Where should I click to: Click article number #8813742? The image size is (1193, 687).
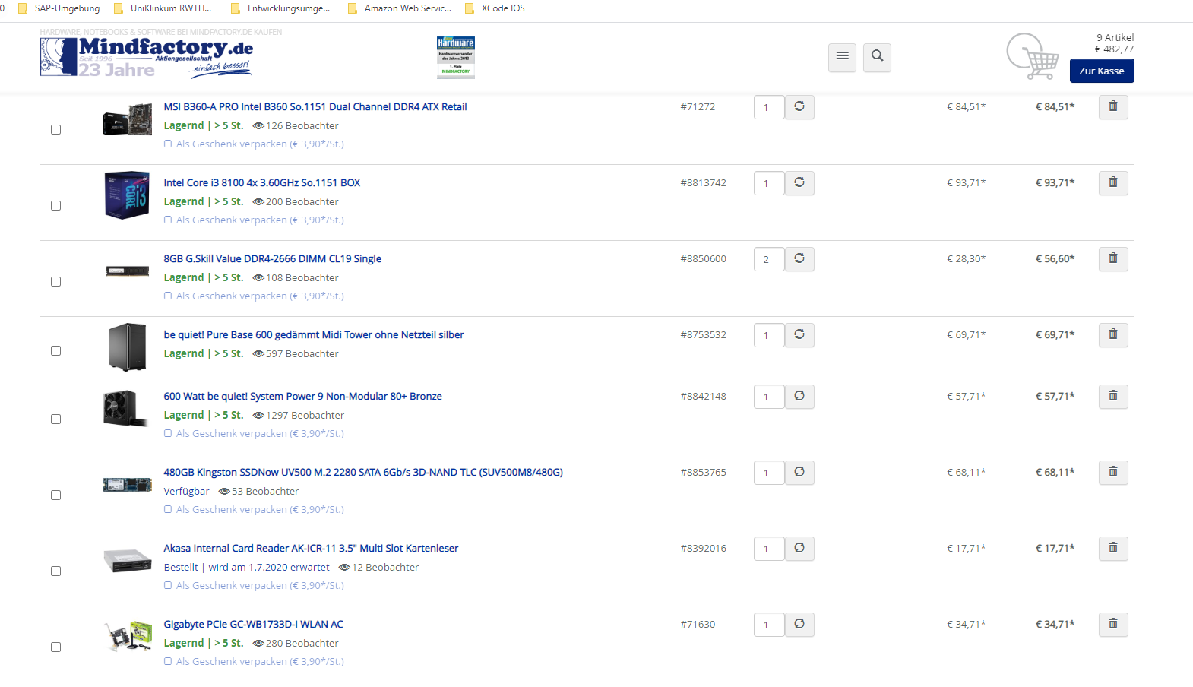click(x=703, y=183)
